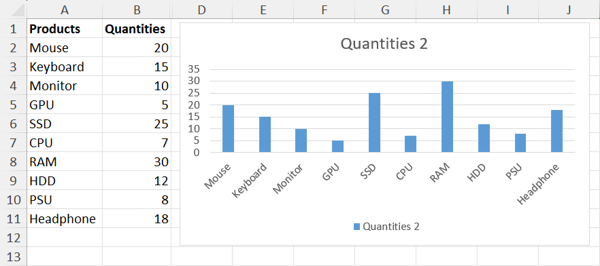Click the Headphone cell in column A

point(65,219)
